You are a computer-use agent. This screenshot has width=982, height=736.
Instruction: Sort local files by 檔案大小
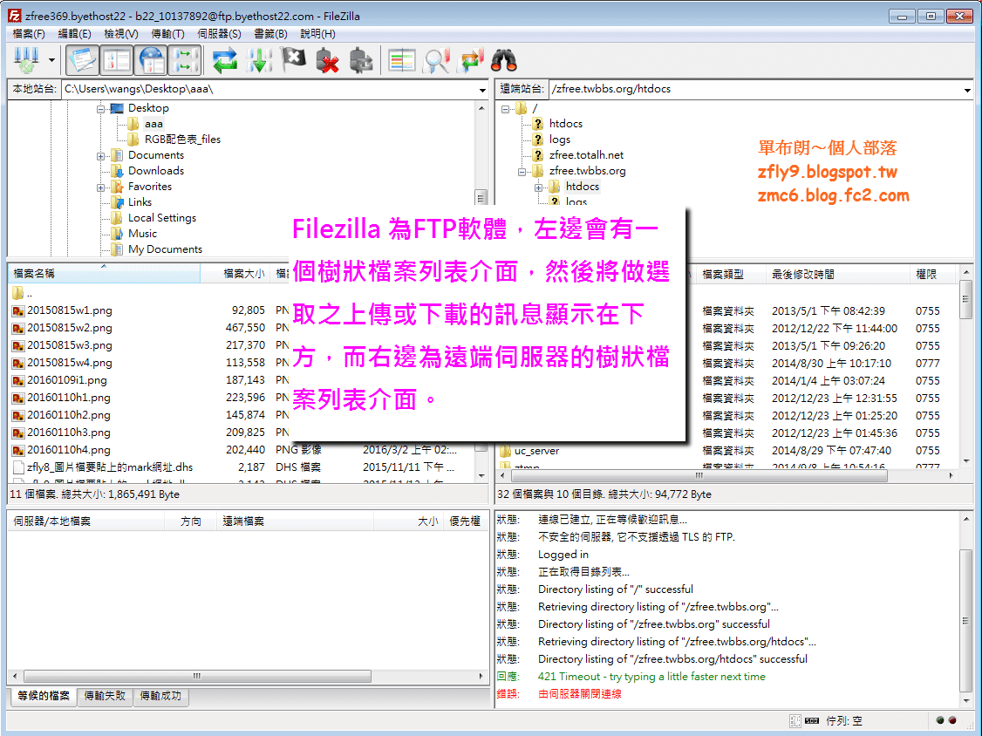click(235, 274)
